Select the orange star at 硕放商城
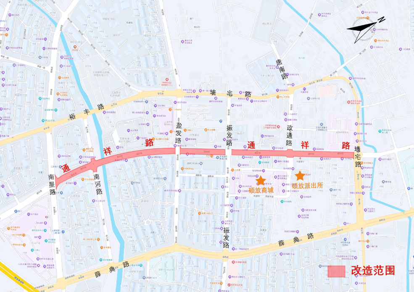This screenshot has width=414, height=292. tap(261, 181)
